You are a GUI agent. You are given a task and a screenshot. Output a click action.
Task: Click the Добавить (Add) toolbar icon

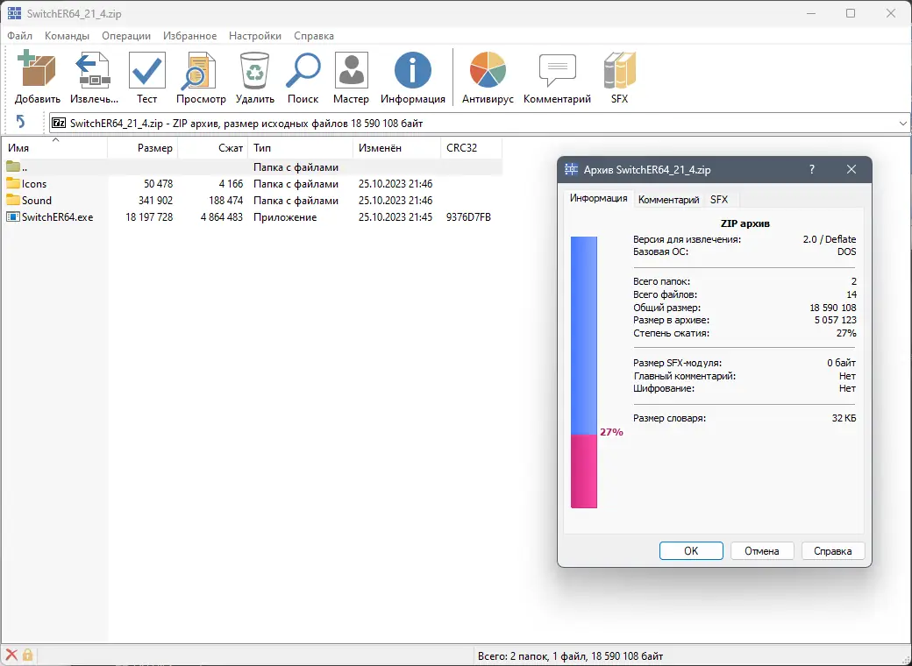[37, 70]
